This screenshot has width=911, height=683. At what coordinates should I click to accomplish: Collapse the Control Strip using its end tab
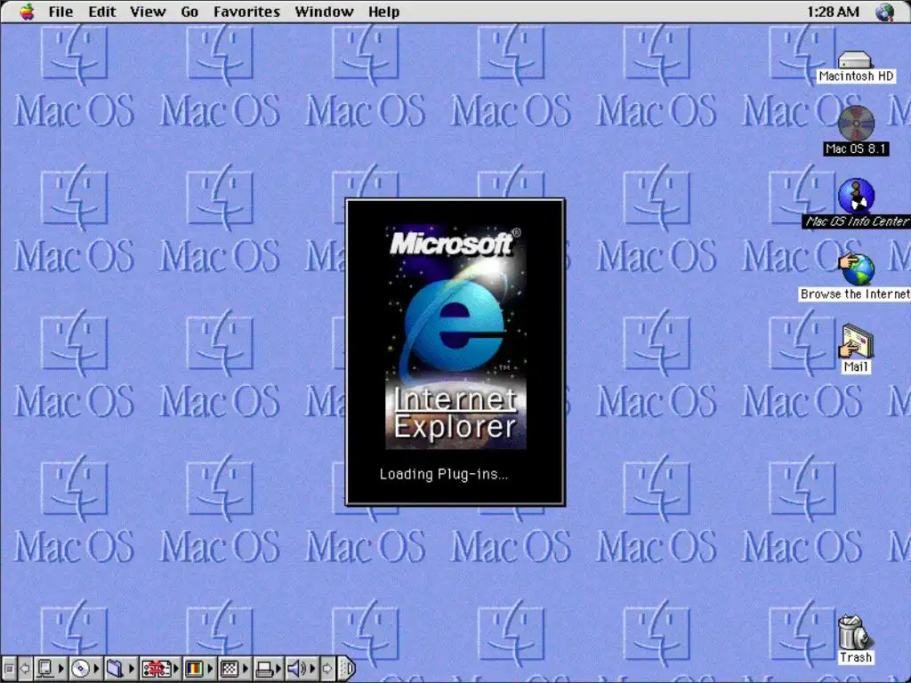347,669
